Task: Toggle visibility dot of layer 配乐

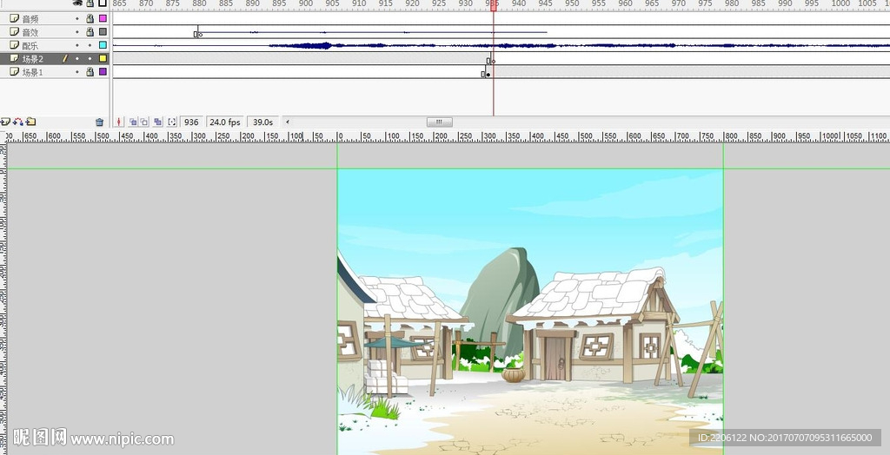Action: click(77, 45)
